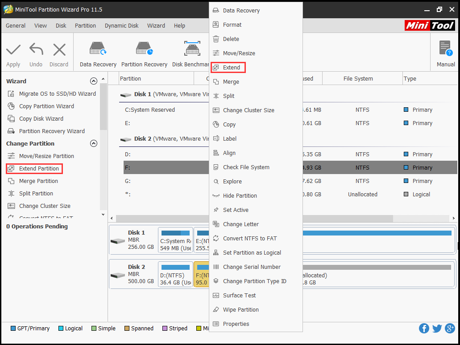The width and height of the screenshot is (460, 345).
Task: Collapse the Change Partition section
Action: (94, 143)
